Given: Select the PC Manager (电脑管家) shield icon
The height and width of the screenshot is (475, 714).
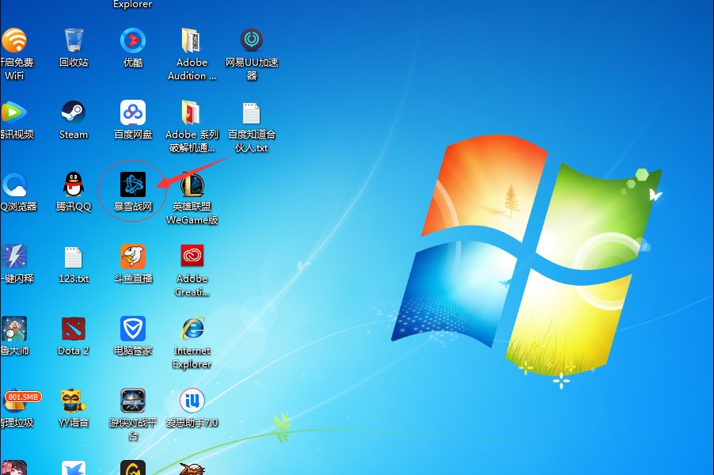Looking at the screenshot, I should (133, 329).
